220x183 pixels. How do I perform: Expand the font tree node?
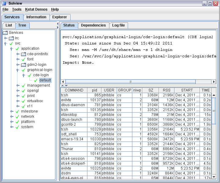[x=18, y=59]
